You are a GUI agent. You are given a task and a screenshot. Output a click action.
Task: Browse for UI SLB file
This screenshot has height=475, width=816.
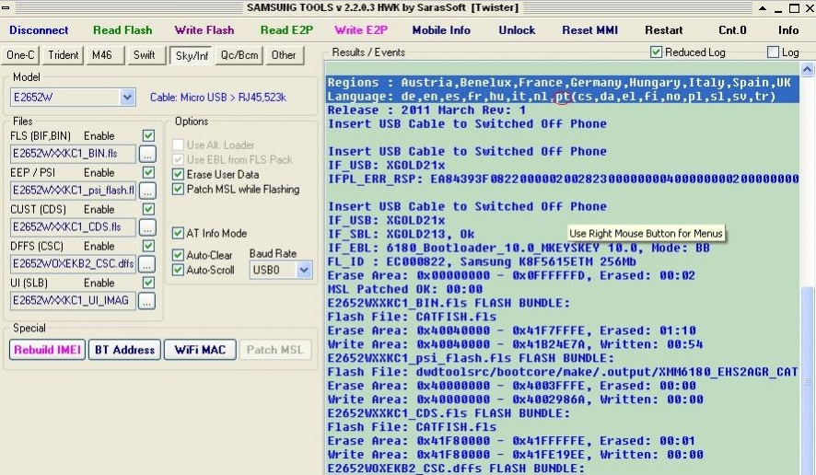point(147,301)
